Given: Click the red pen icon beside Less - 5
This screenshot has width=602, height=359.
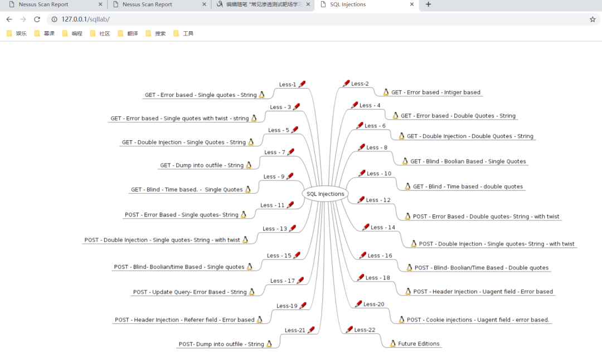Looking at the screenshot, I should tap(295, 130).
